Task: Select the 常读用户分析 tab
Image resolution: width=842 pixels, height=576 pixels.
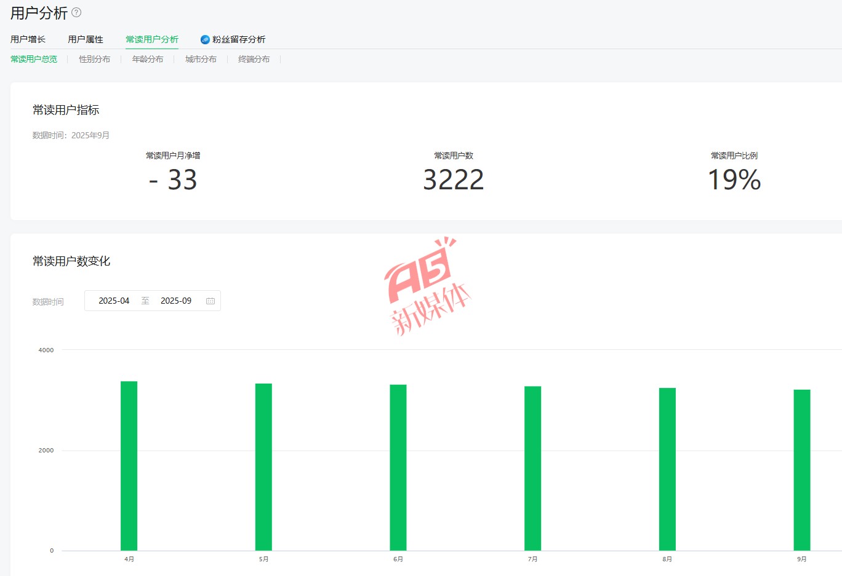Action: (152, 39)
